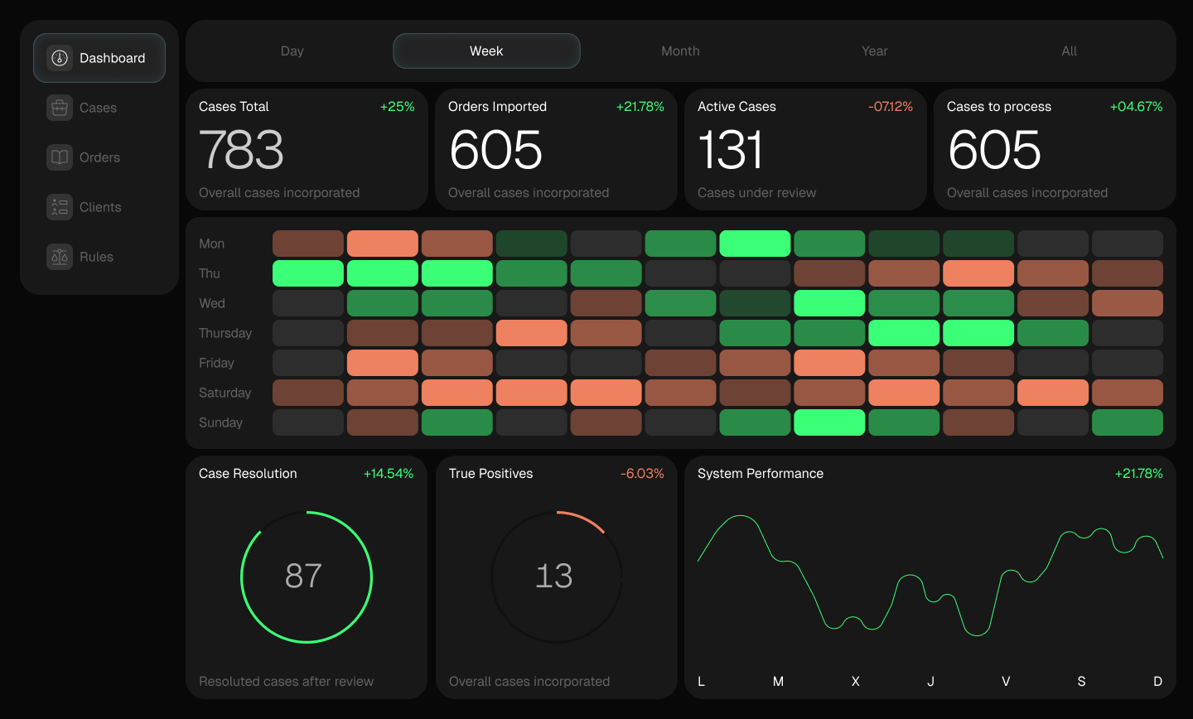The width and height of the screenshot is (1193, 719).
Task: Click the people icon beside Clients
Action: coord(59,207)
